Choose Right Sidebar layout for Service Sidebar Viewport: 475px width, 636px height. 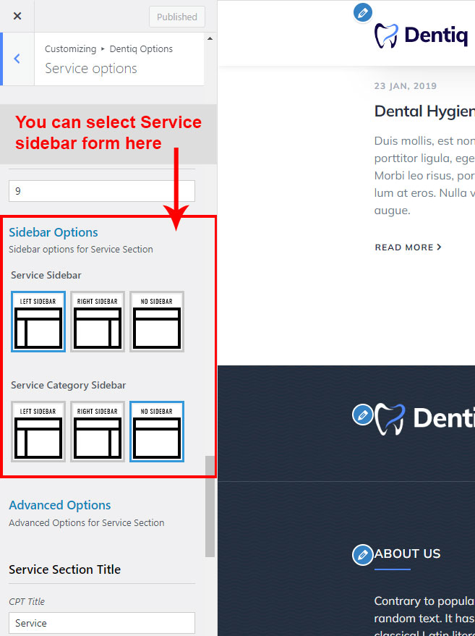tap(98, 321)
